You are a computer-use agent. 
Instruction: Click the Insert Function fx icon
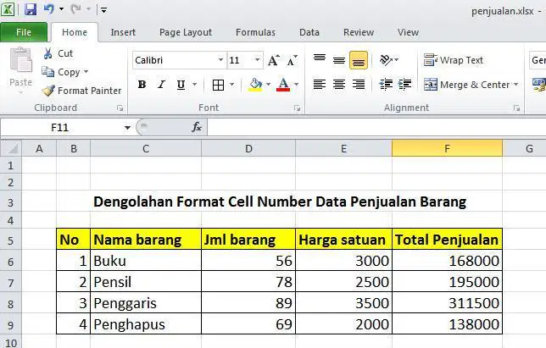click(197, 127)
